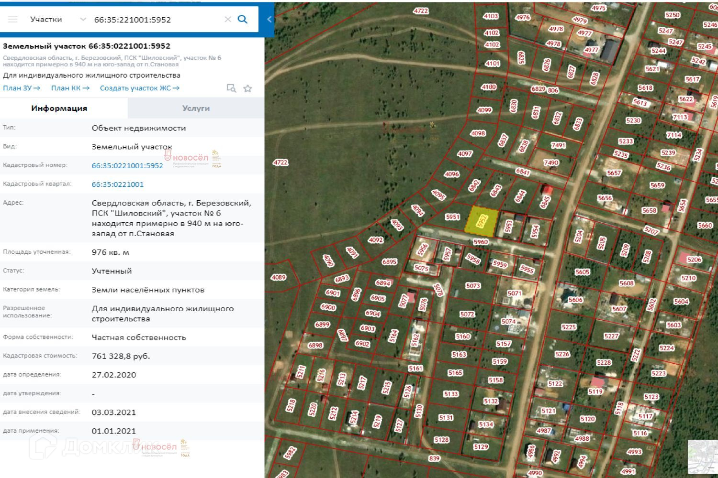Select parcel 5230 on the map

[x=633, y=120]
